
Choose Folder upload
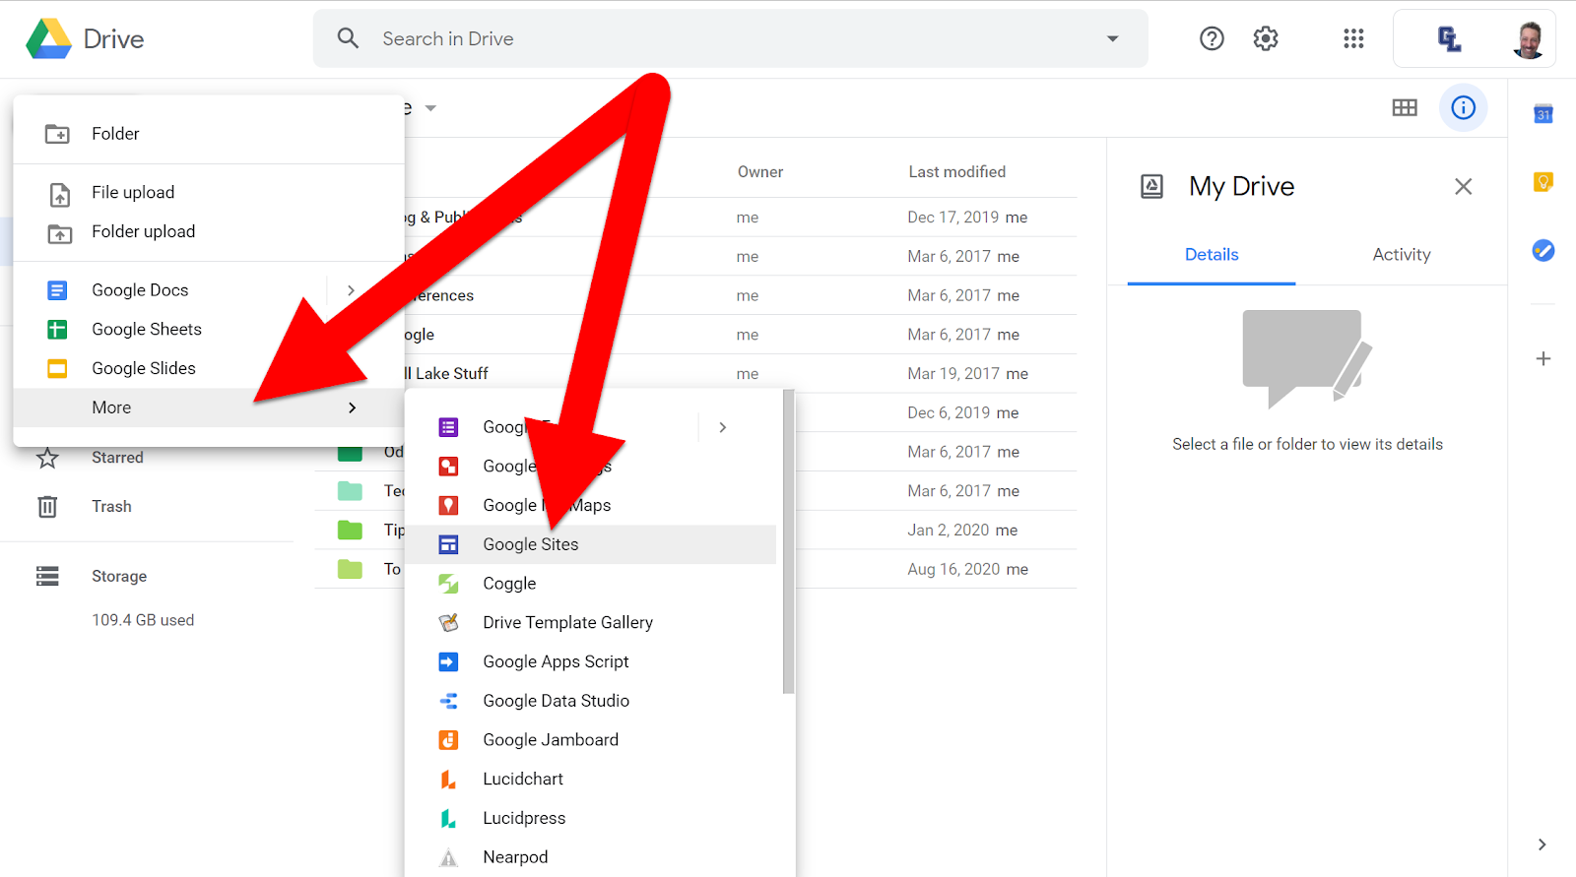click(209, 231)
